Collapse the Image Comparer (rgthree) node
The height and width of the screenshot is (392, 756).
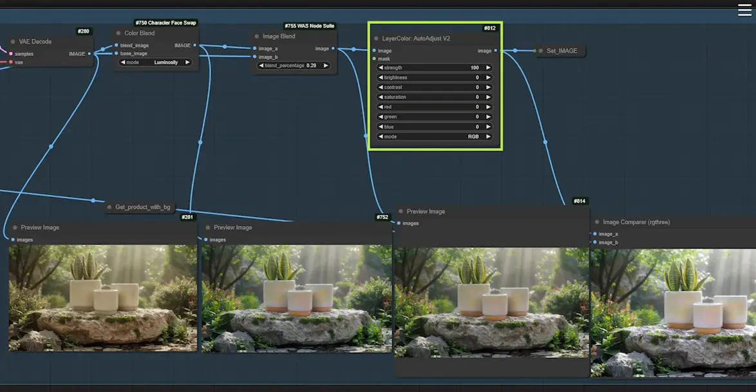point(596,223)
